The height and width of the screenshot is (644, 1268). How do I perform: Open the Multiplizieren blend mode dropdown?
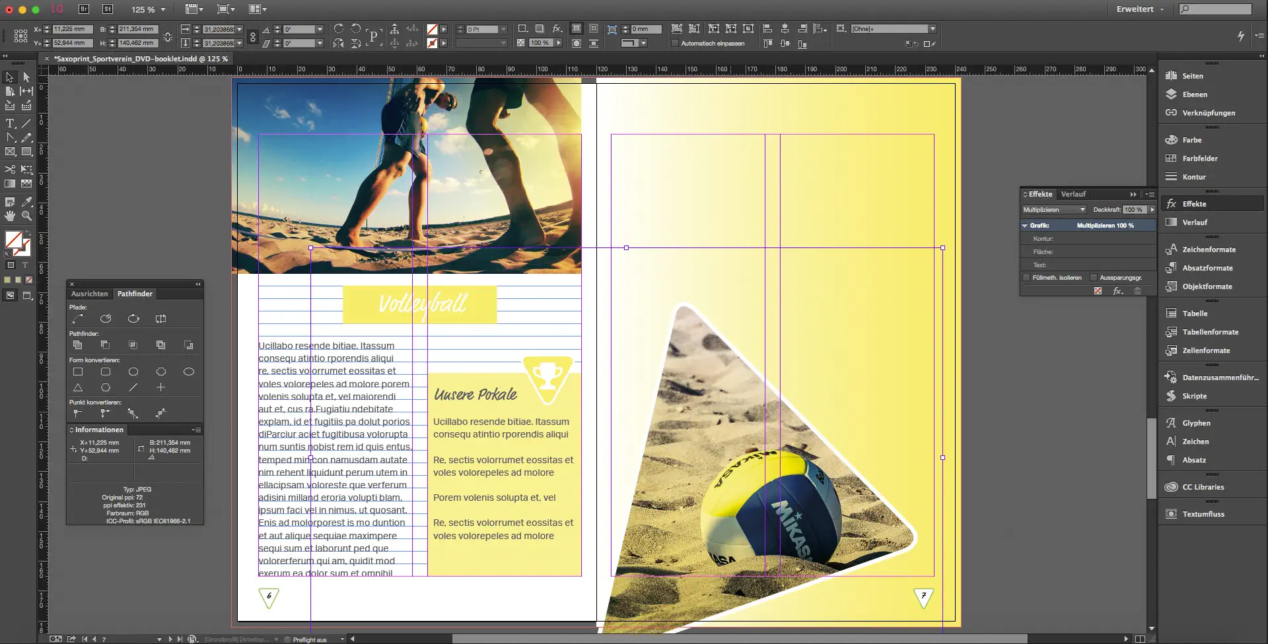[1054, 210]
